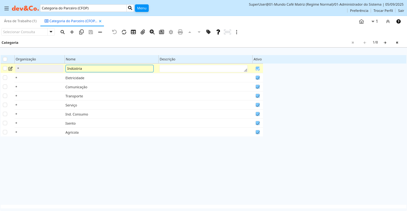
Task: Collapse header with double chevron up
Action: coord(388,21)
